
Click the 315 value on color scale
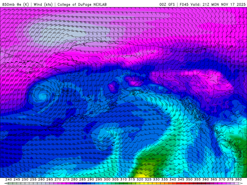click(132, 179)
